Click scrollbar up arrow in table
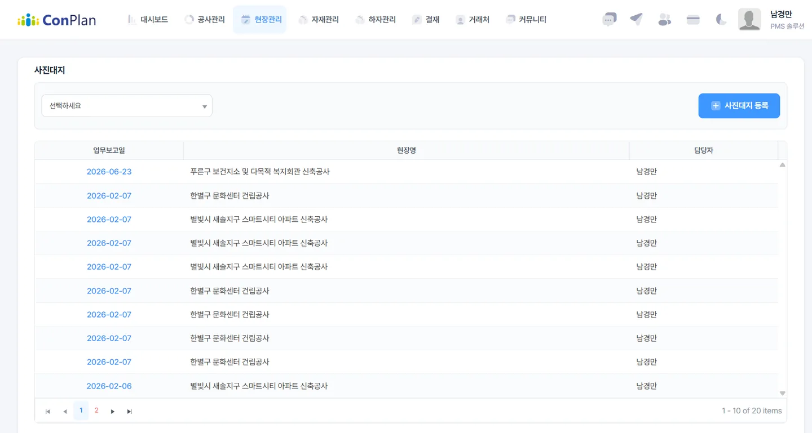 pos(782,165)
